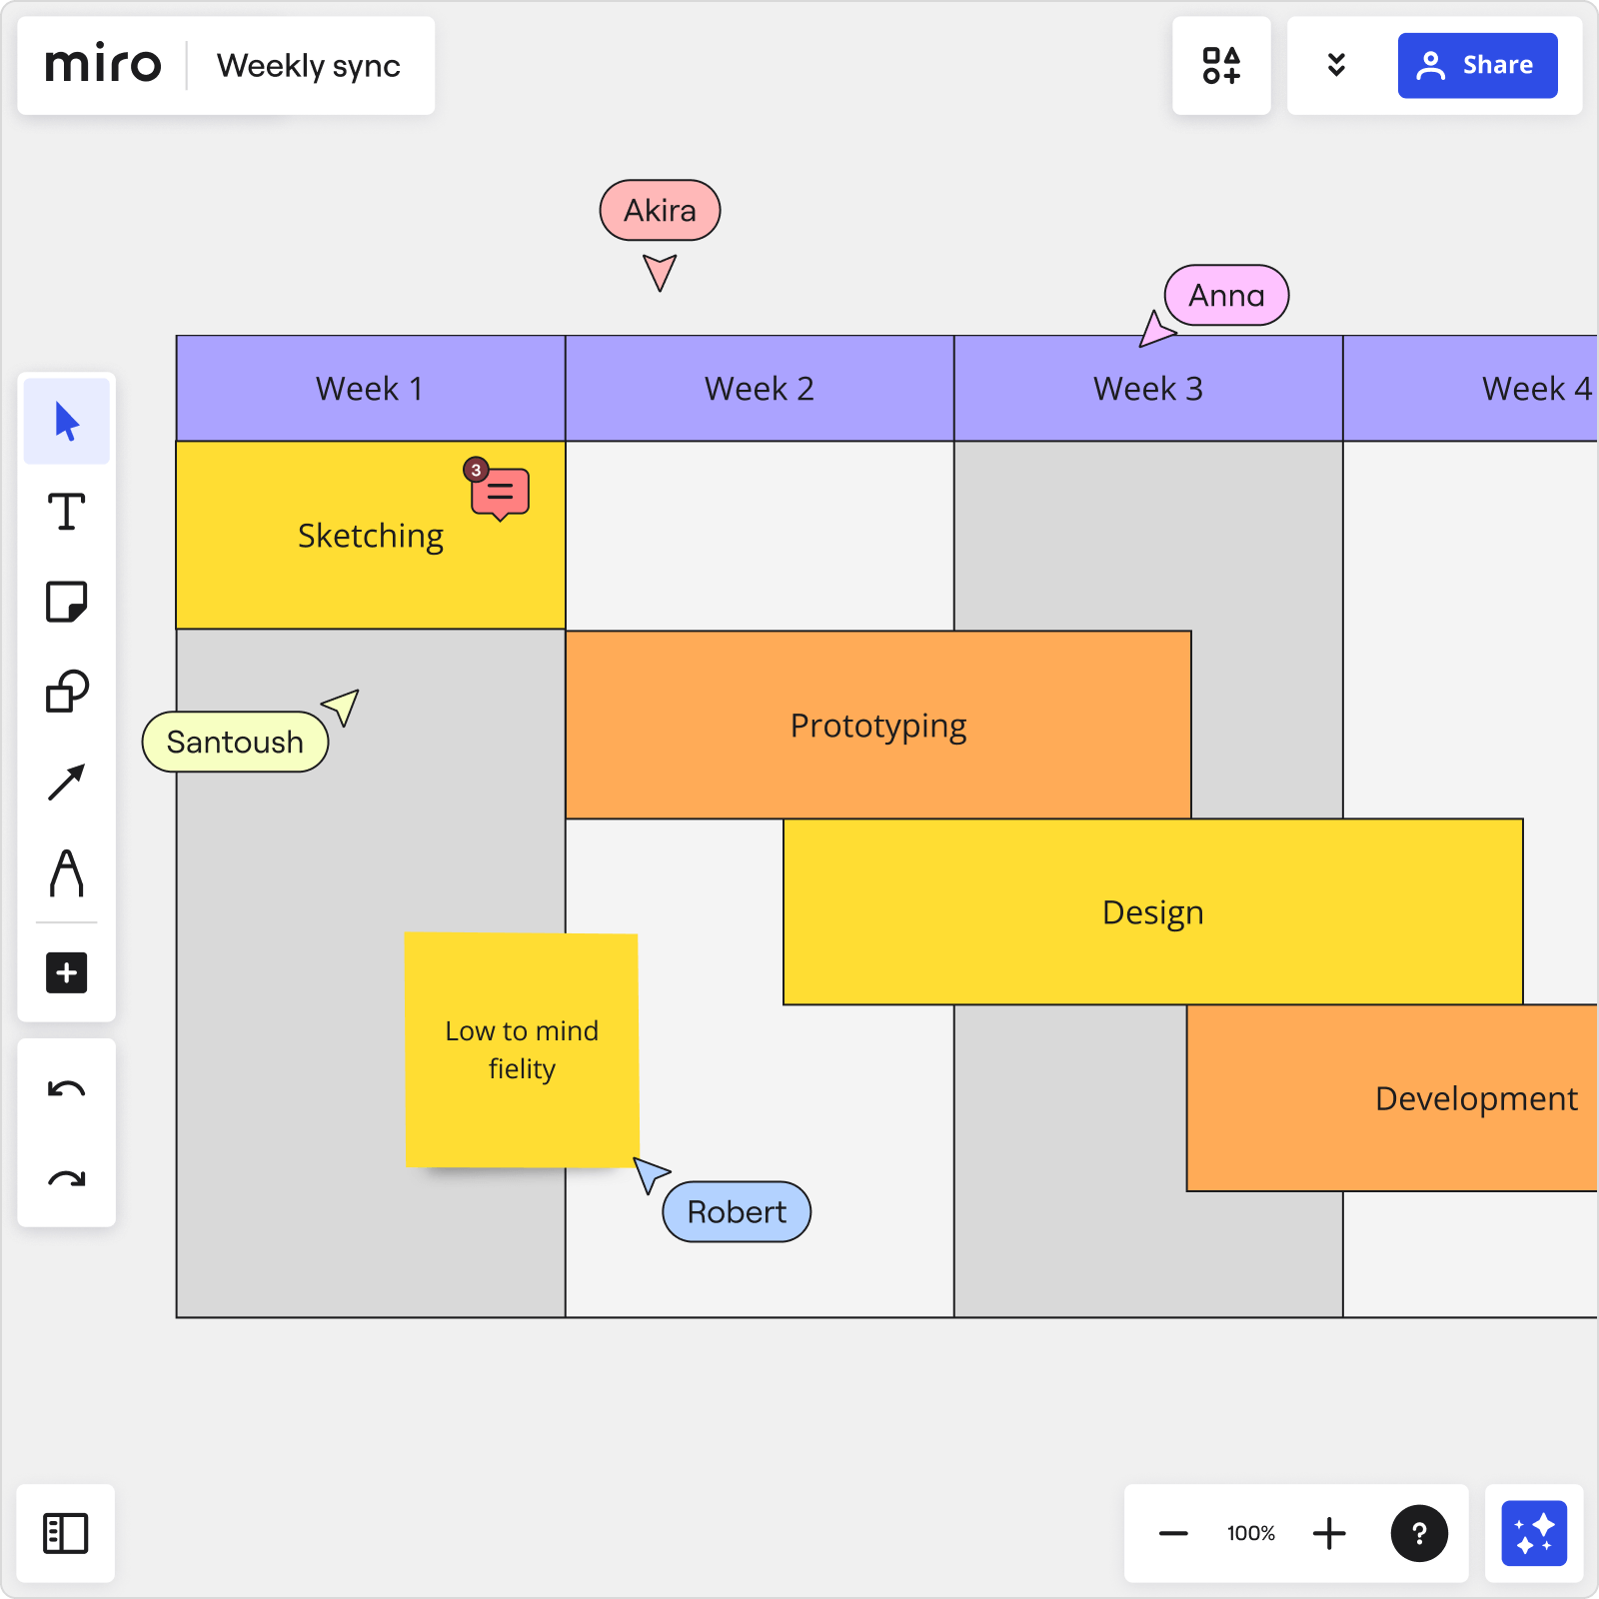Select the Sticky note tool
Screen dimensions: 1599x1599
(67, 602)
